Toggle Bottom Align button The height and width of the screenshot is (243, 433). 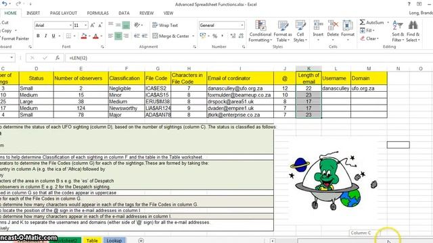126,25
